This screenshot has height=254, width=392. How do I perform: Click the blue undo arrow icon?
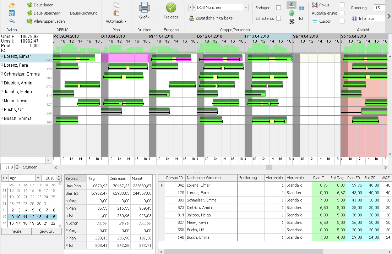click(x=12, y=21)
